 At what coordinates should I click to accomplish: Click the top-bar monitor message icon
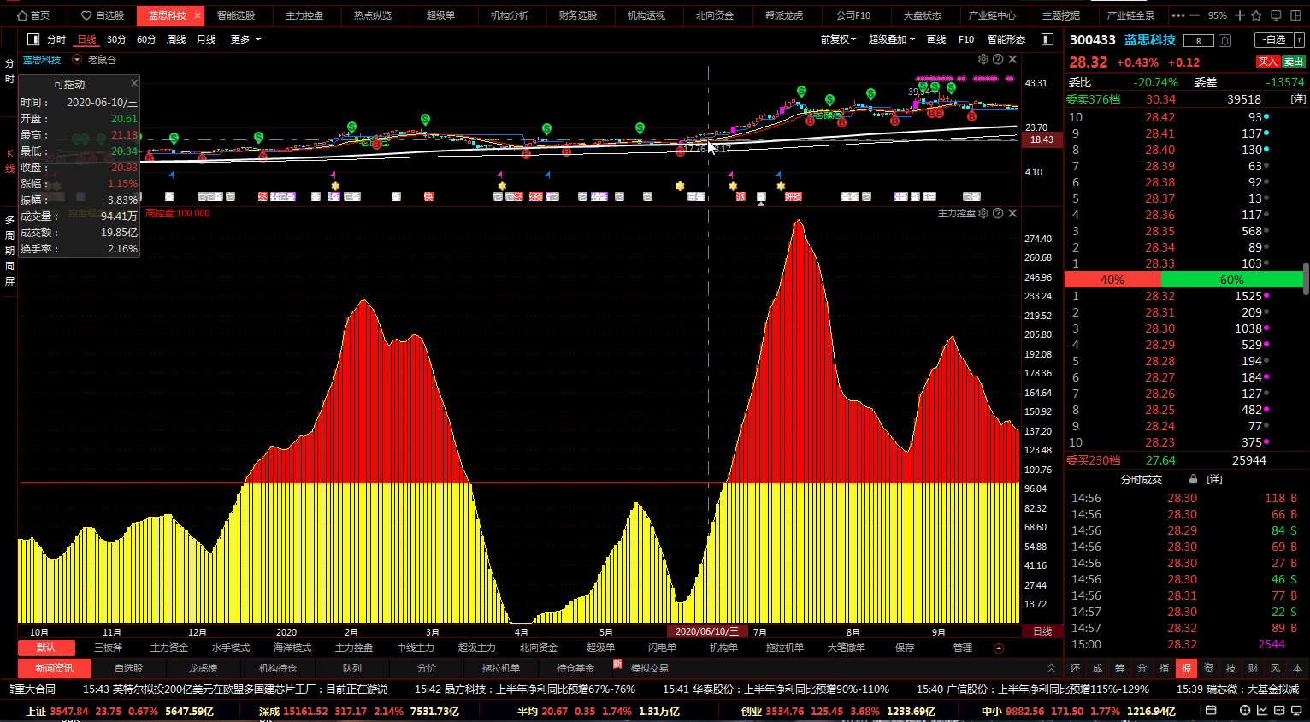coord(1275,15)
